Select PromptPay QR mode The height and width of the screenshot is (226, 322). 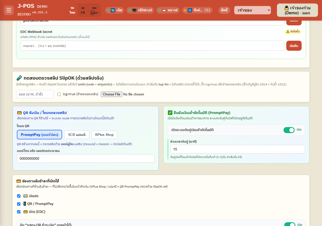click(39, 135)
